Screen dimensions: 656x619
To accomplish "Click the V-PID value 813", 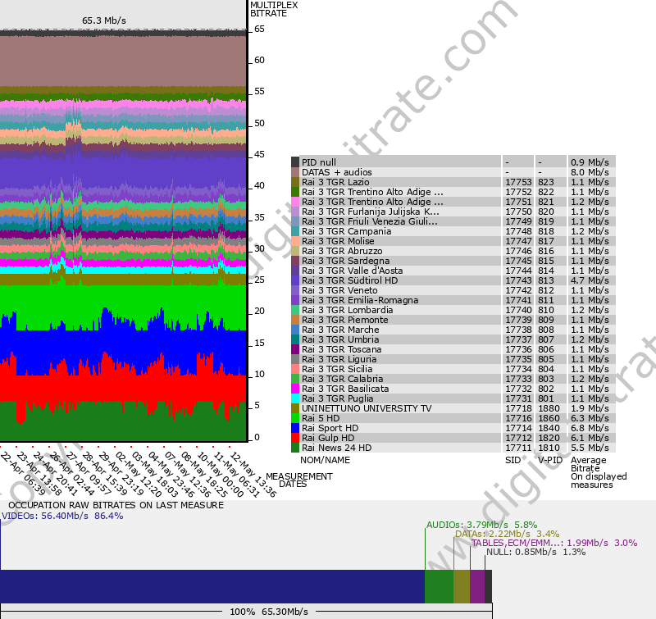I will [545, 280].
